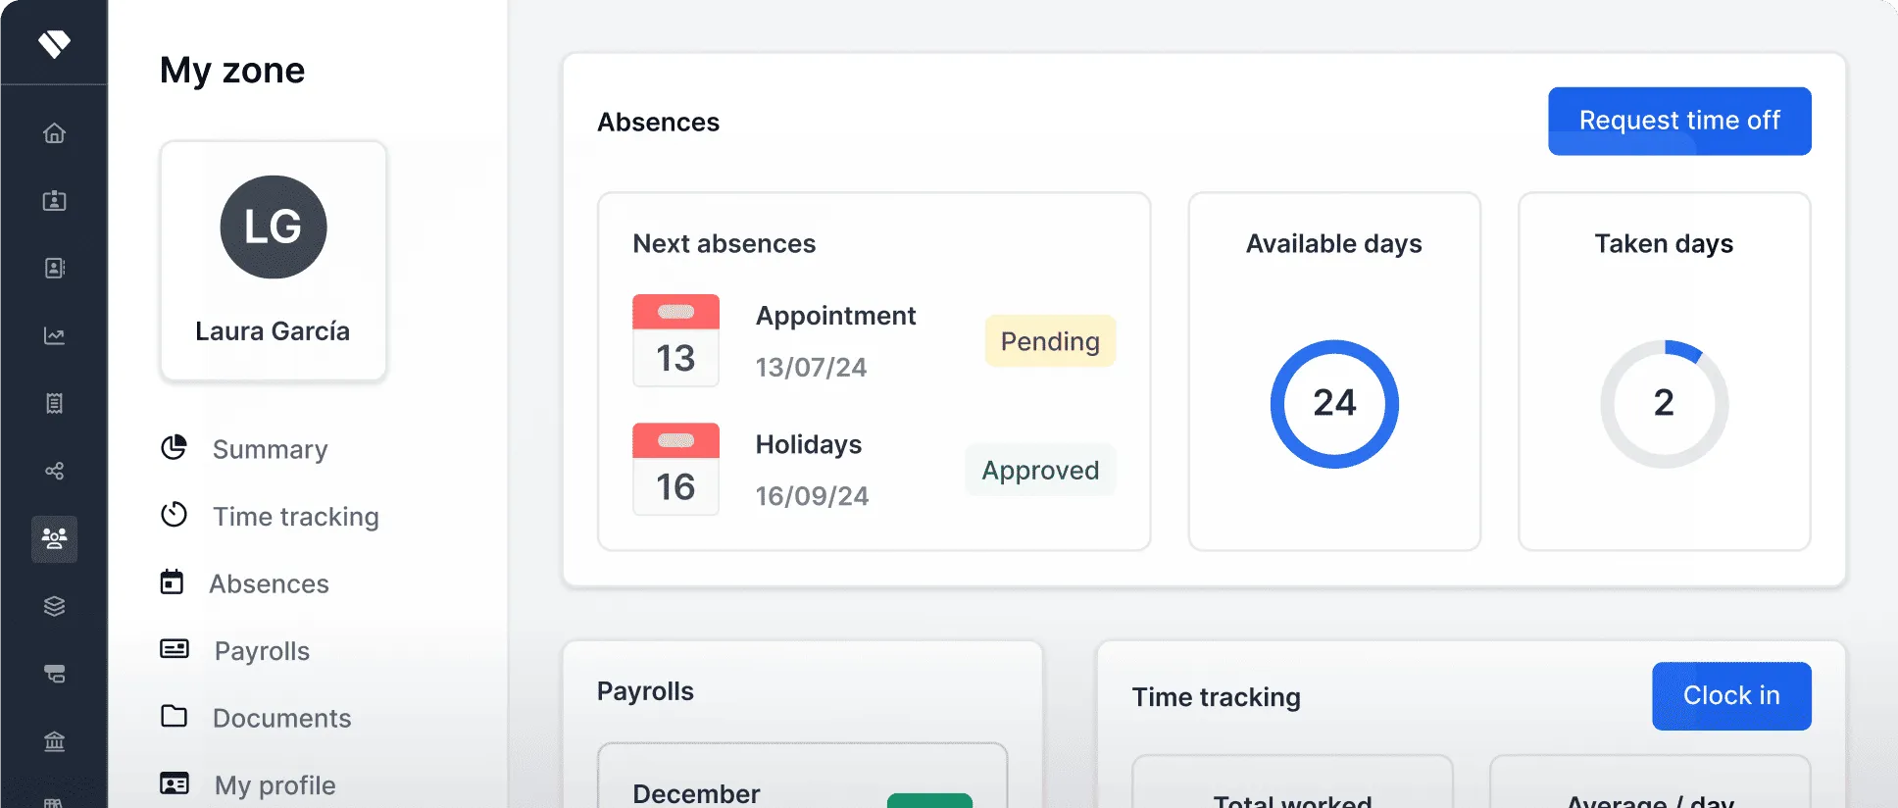Viewport: 1898px width, 808px height.
Task: Click the Available days heading
Action: (1333, 243)
